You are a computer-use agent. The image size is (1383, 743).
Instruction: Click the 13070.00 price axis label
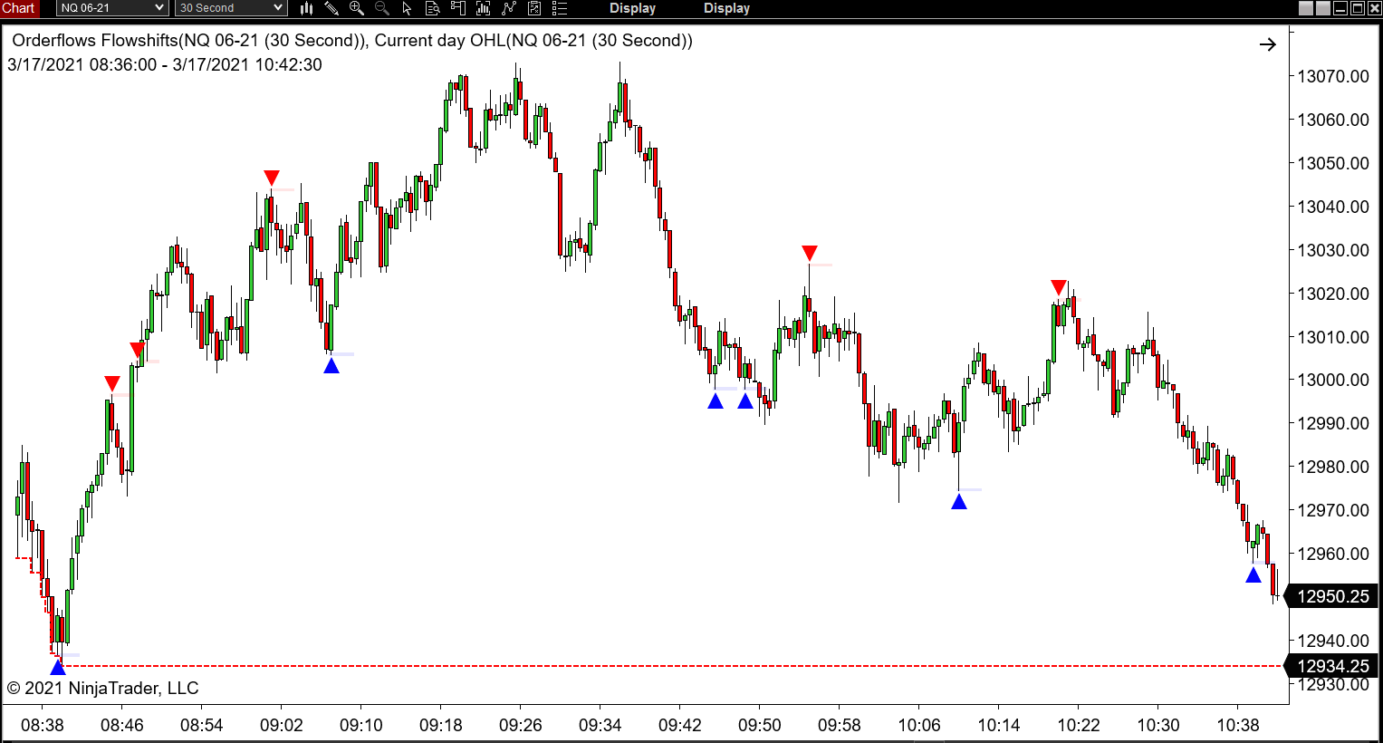[x=1333, y=76]
